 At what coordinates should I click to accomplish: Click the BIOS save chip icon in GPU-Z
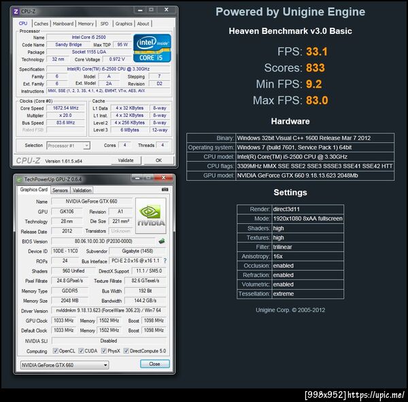162,241
